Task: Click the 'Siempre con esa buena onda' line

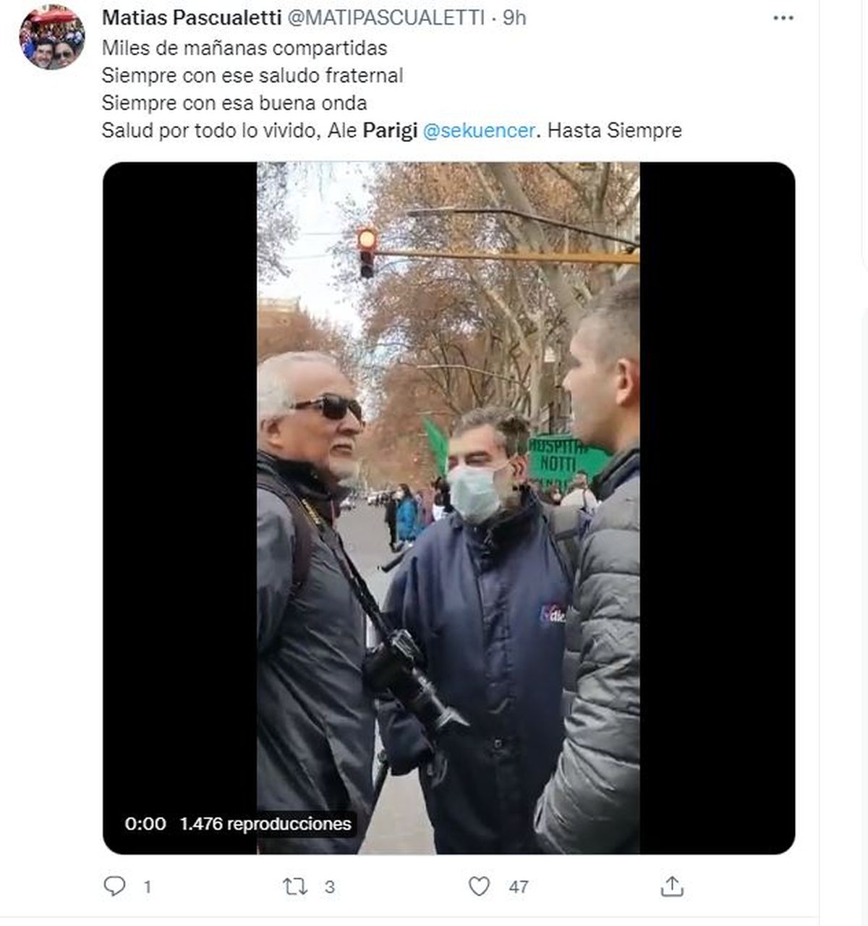Action: point(234,103)
